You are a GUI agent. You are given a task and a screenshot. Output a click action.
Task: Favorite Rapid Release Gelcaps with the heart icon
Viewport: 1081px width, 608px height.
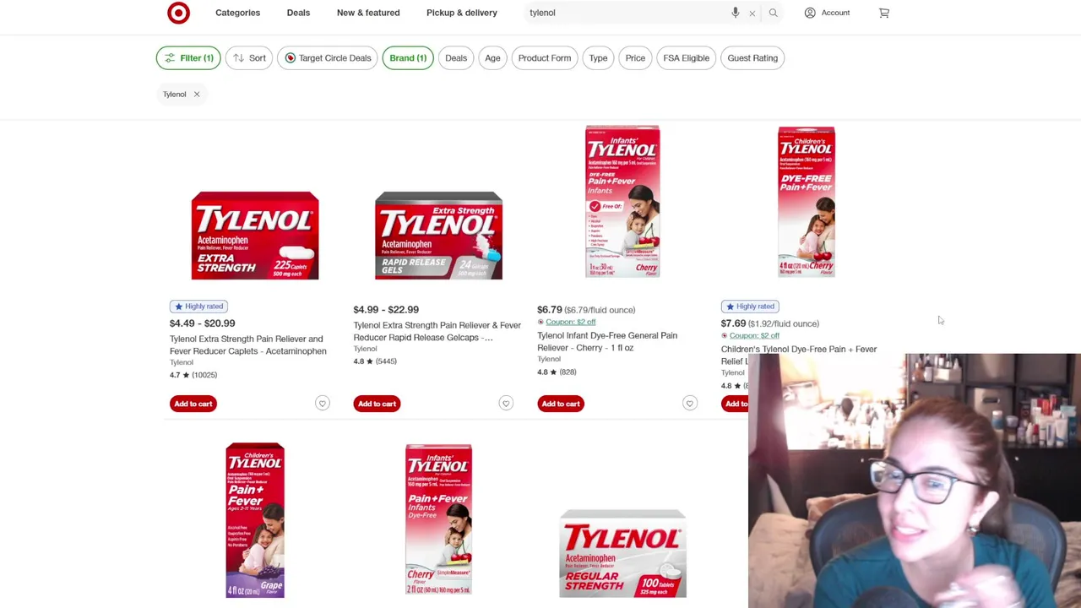(x=506, y=404)
